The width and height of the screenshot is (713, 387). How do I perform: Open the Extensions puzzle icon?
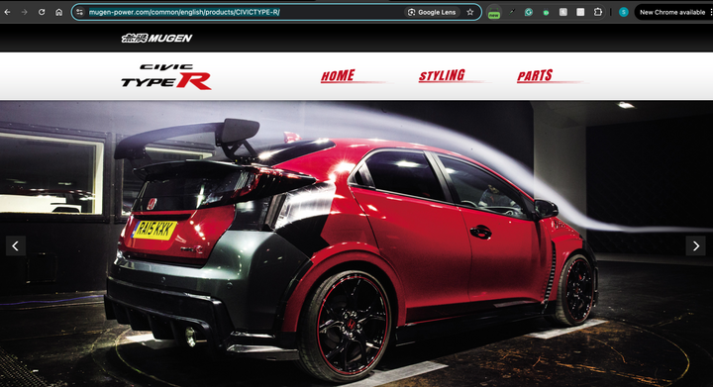(598, 12)
